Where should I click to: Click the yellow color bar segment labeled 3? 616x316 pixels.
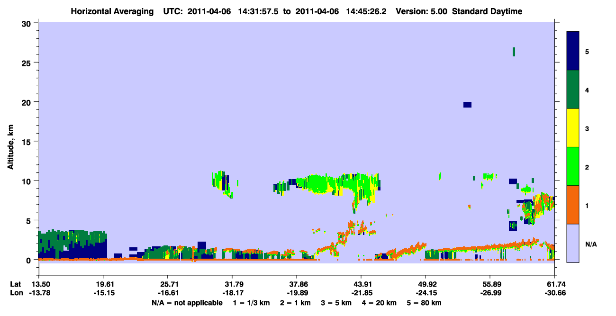(x=573, y=127)
